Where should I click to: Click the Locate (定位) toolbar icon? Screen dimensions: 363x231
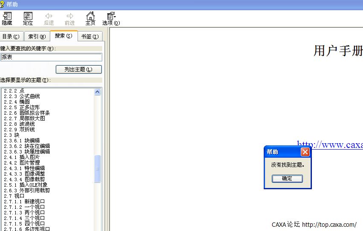pos(28,18)
